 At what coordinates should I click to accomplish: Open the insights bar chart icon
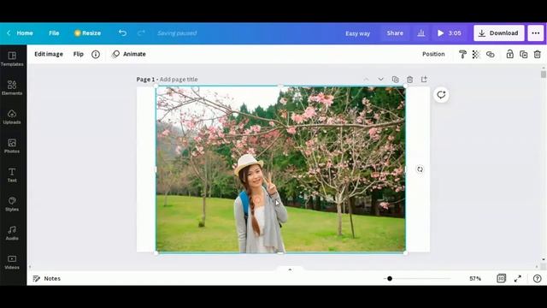tap(421, 33)
